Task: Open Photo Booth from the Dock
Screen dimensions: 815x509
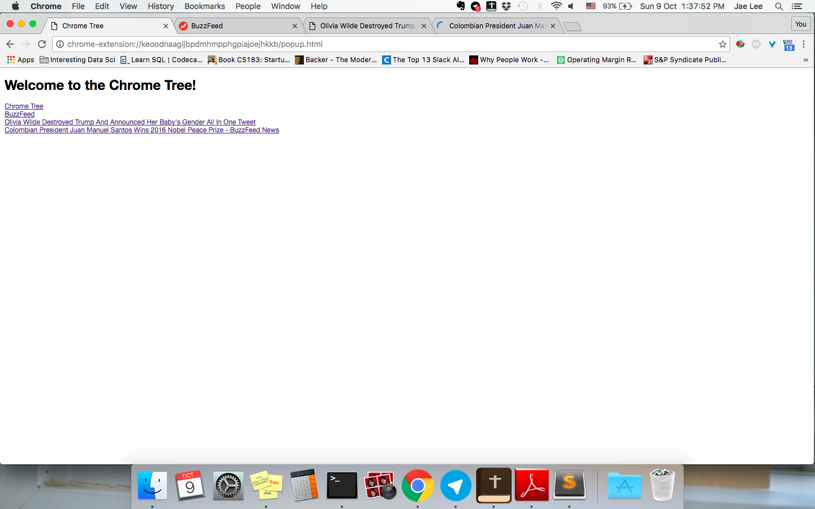Action: click(x=380, y=485)
